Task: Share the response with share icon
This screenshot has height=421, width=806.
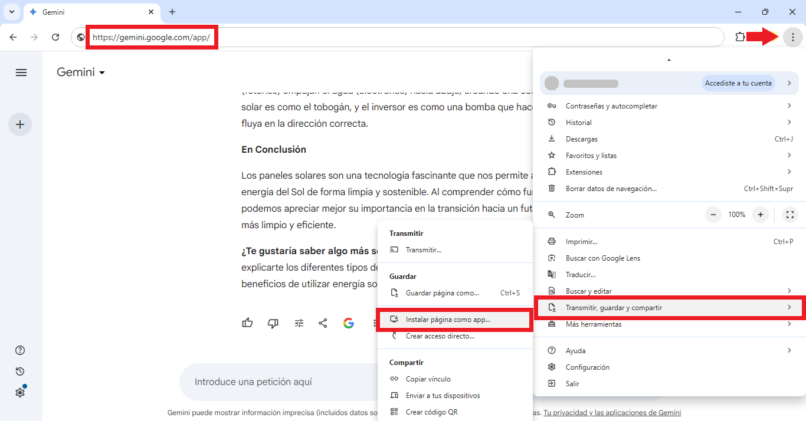Action: click(x=323, y=323)
